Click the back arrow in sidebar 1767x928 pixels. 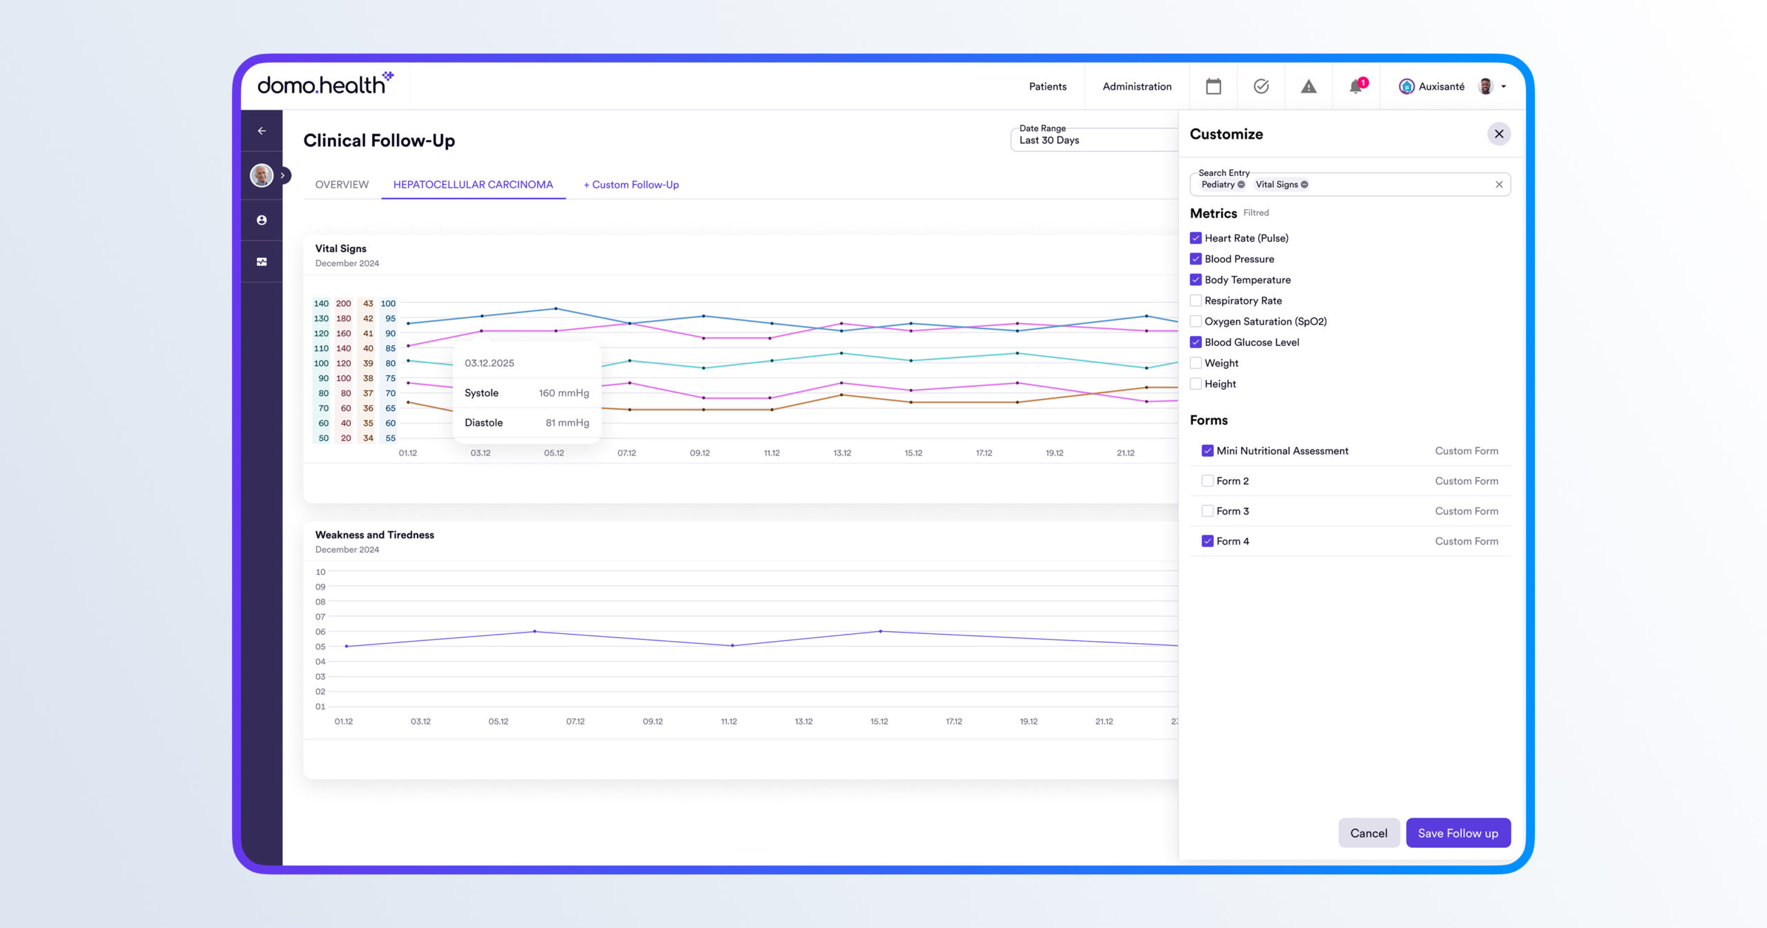pyautogui.click(x=262, y=130)
